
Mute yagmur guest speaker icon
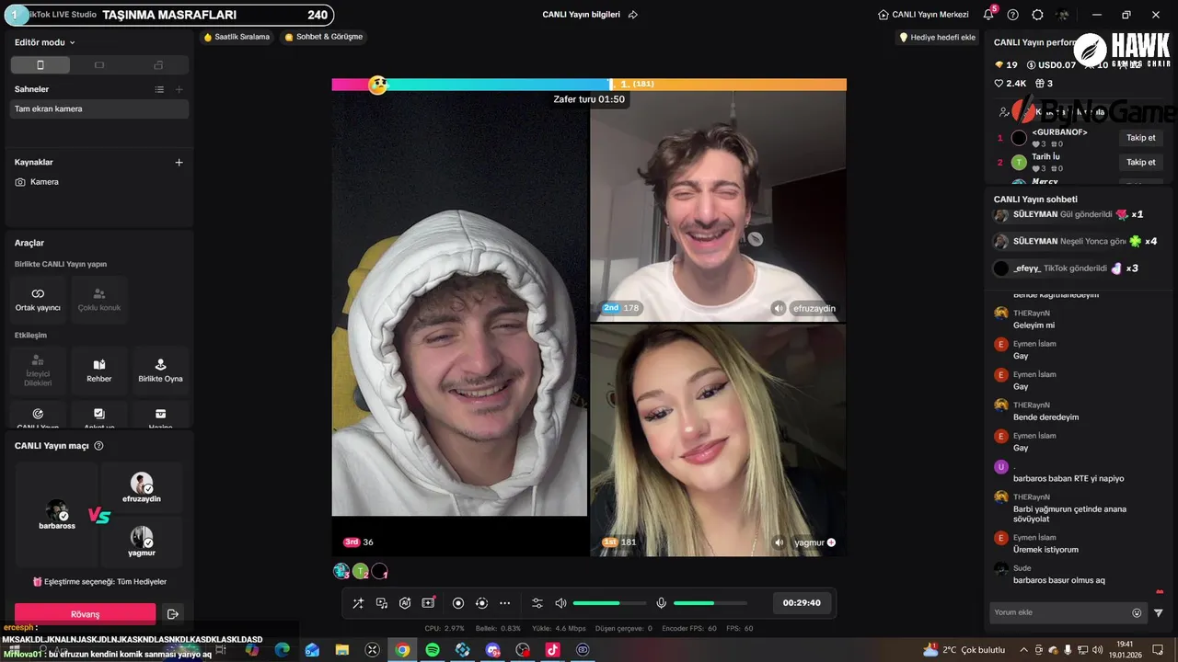pyautogui.click(x=779, y=542)
